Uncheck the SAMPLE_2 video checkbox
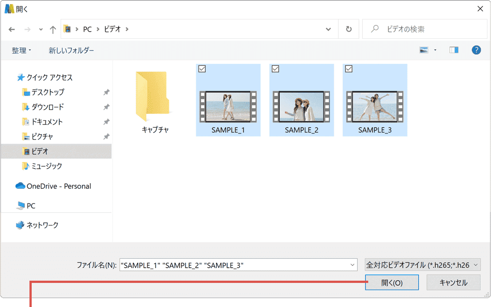Screen dimensions: 491x307 pyautogui.click(x=275, y=69)
